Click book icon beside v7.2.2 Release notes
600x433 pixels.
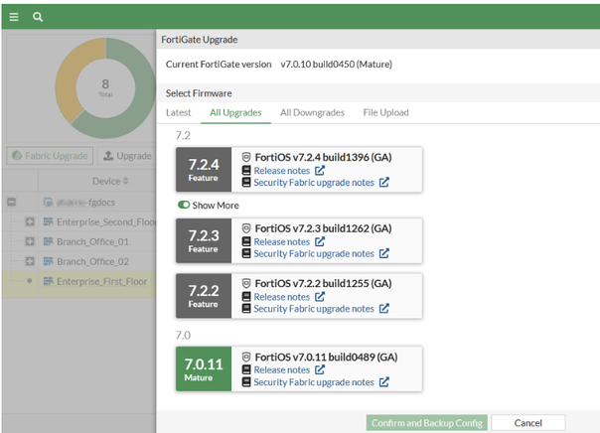[246, 296]
